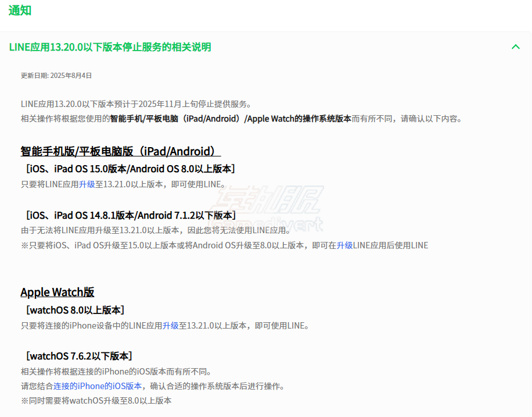Click the [watchOS 8.0以上版本] subheading
This screenshot has width=532, height=417.
(75, 310)
